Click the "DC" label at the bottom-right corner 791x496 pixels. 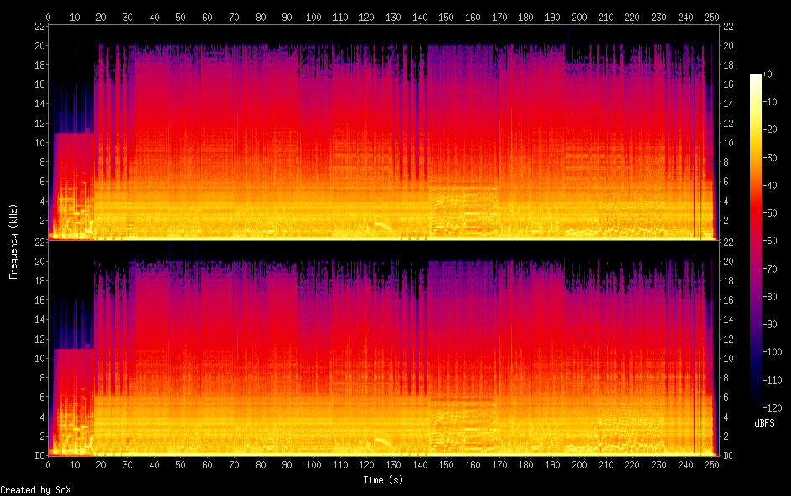point(728,455)
